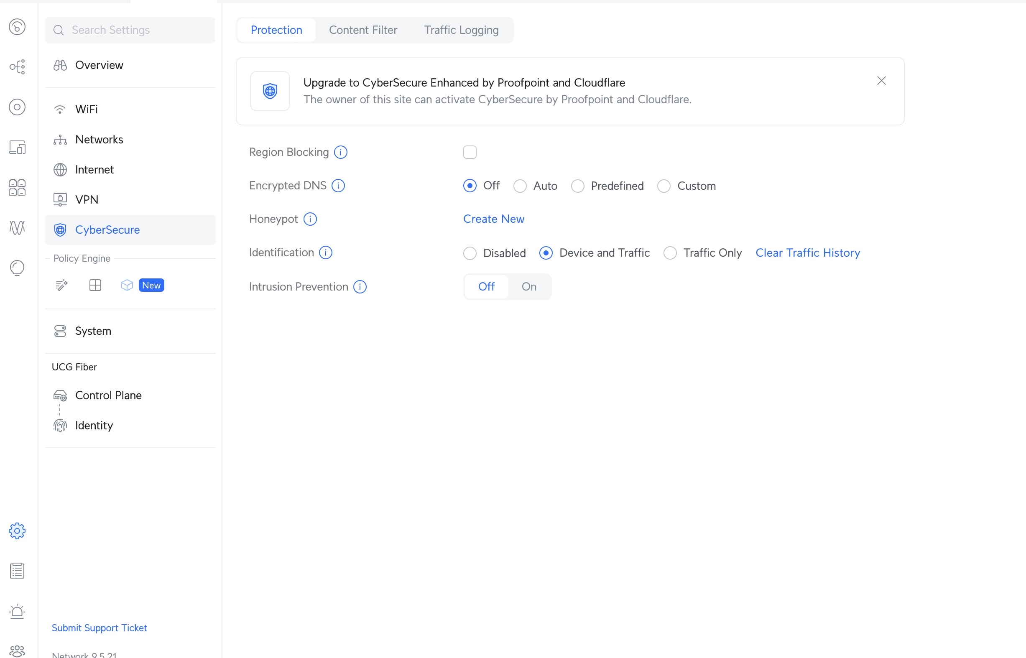Enable the Region Blocking checkbox

[470, 152]
